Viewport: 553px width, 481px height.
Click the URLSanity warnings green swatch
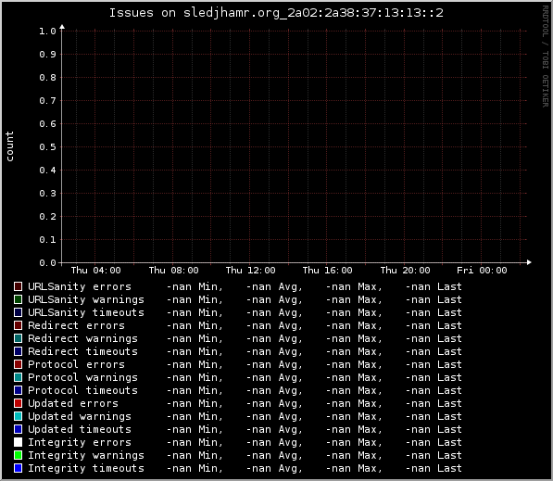pos(18,299)
